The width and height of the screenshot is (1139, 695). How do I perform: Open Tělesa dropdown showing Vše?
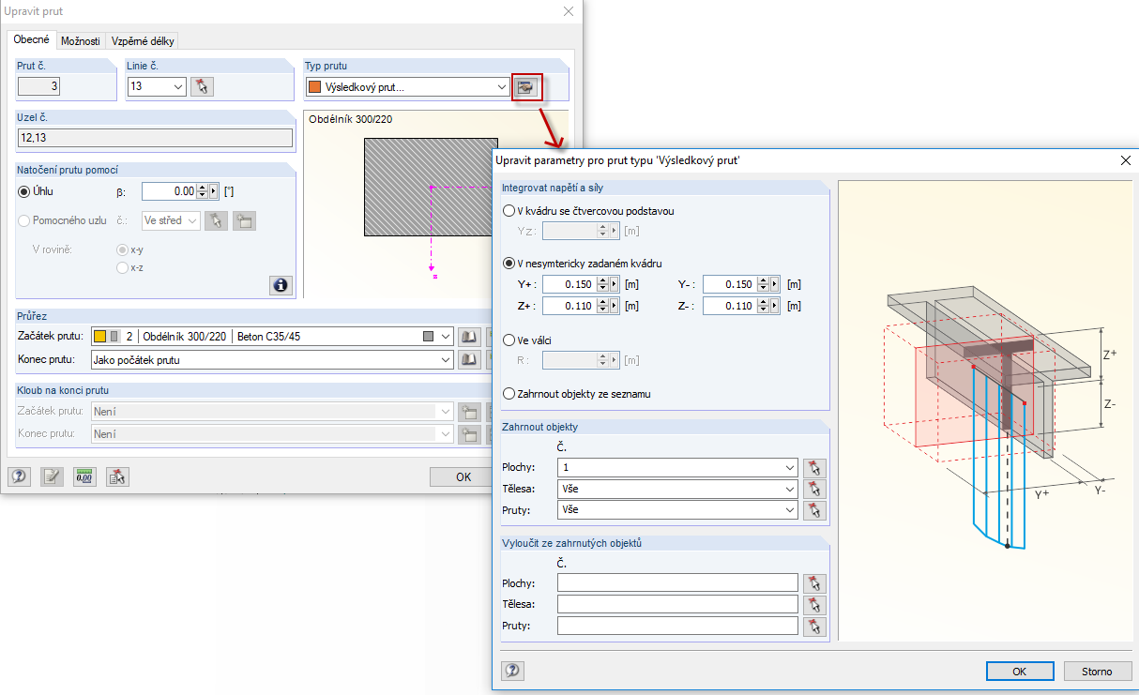790,489
